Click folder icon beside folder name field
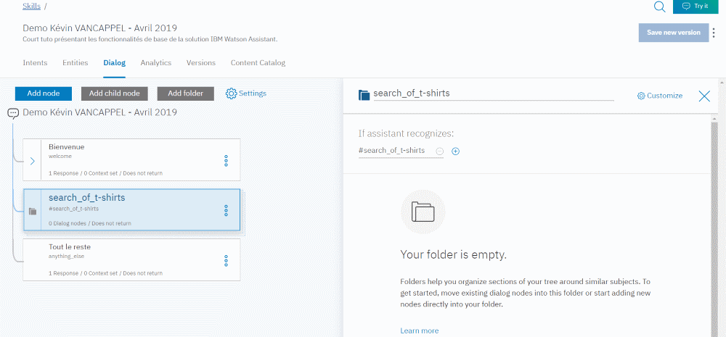Viewport: 726px width, 337px height. click(364, 95)
